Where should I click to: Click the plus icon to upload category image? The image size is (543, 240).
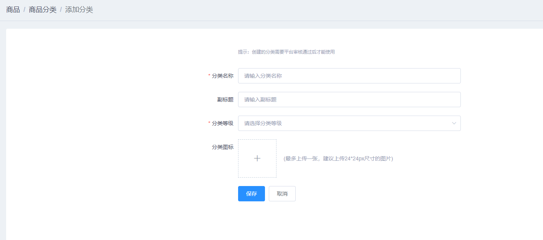point(257,158)
